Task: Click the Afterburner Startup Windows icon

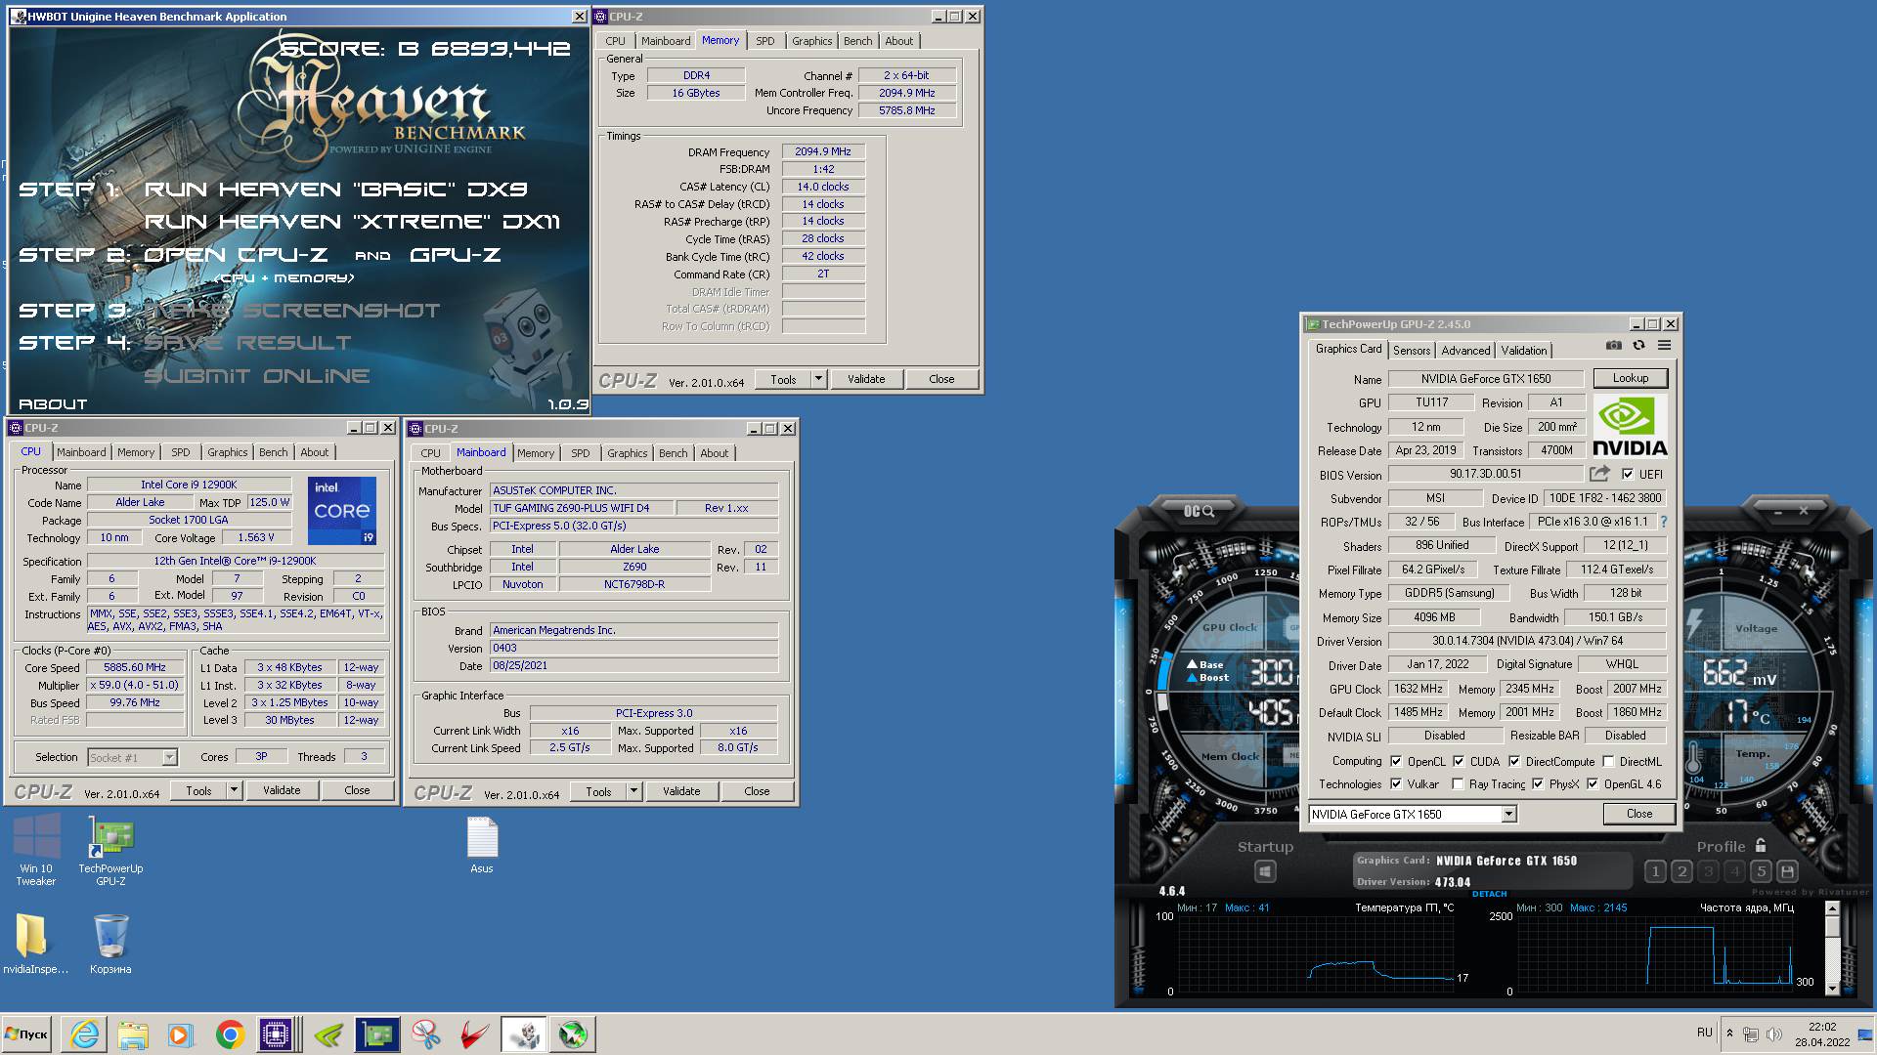Action: coord(1265,871)
